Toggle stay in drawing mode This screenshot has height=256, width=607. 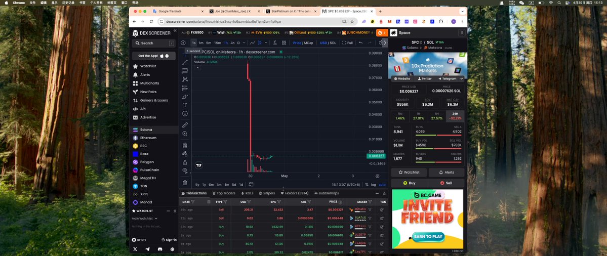(x=185, y=154)
